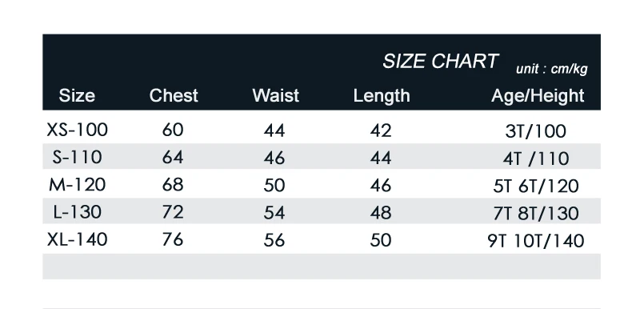Click the L-130 size label

click(77, 212)
